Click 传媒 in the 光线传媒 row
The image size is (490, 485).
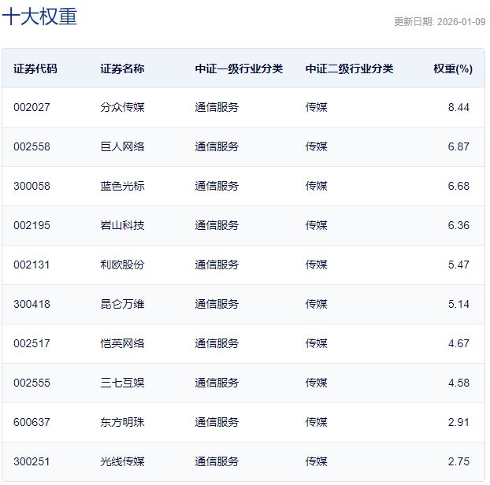316,461
